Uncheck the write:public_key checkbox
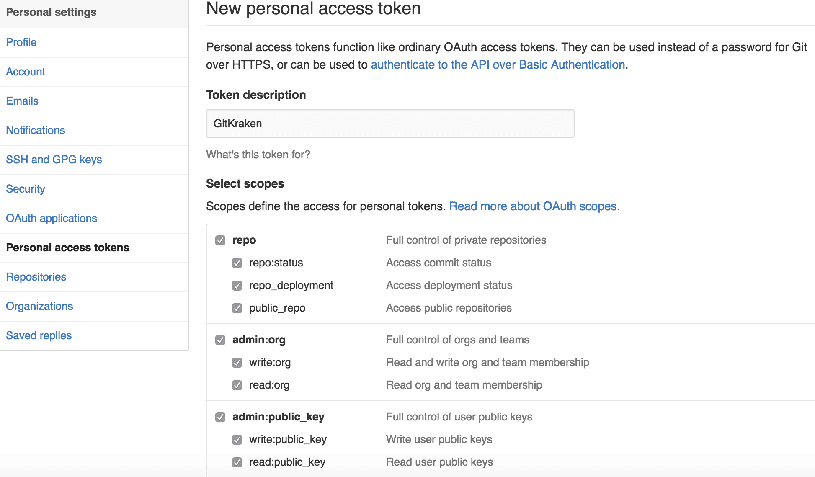The width and height of the screenshot is (815, 477). pyautogui.click(x=237, y=440)
